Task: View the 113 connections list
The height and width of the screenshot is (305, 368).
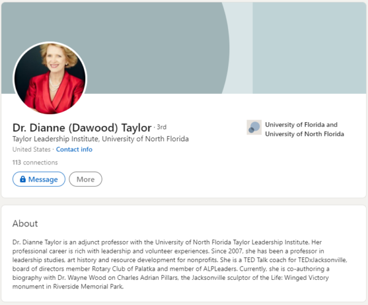Action: [x=35, y=163]
